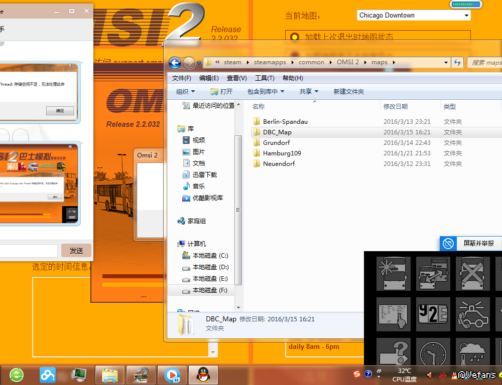Click the police car emergency call icon
The image size is (502, 385).
coord(473,314)
